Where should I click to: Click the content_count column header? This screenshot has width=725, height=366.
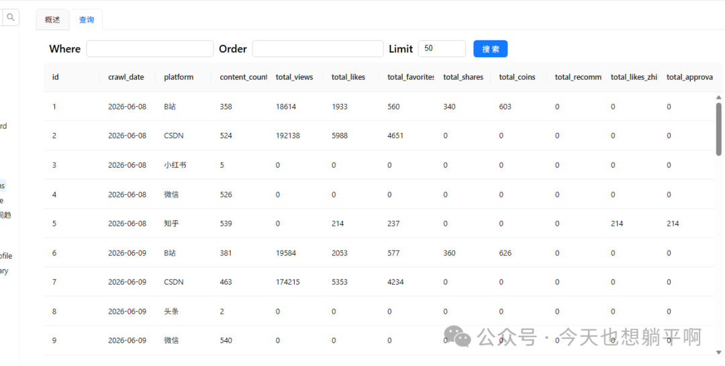click(244, 77)
